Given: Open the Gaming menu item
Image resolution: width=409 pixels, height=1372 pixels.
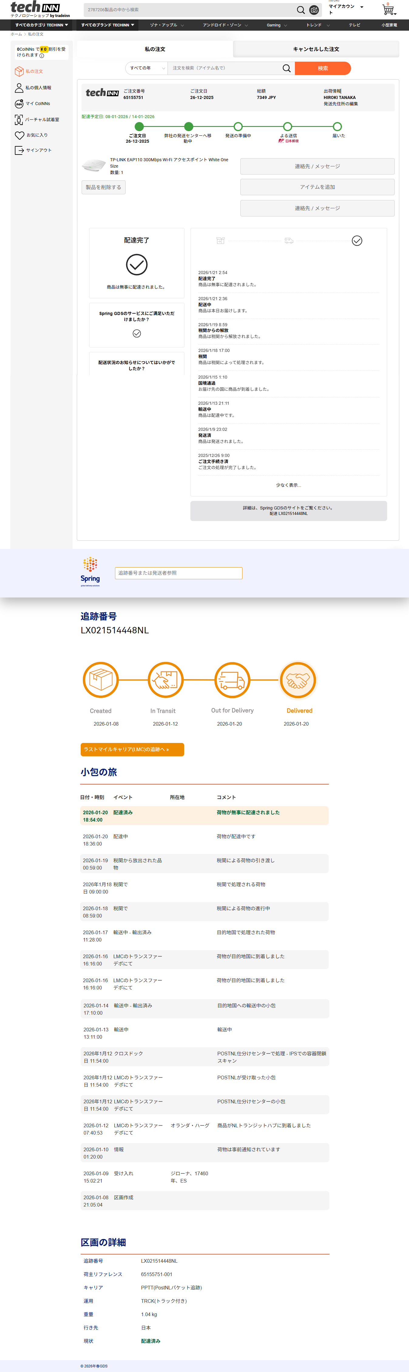Looking at the screenshot, I should click(x=276, y=25).
